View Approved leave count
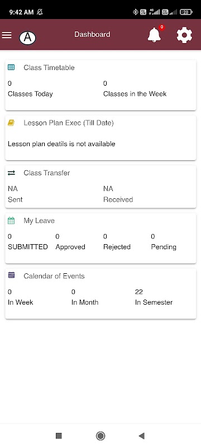 click(70, 242)
